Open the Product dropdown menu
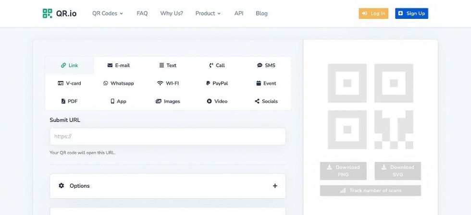This screenshot has width=471, height=215. point(208,13)
